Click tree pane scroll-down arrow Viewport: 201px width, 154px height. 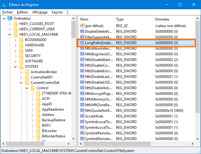74,139
